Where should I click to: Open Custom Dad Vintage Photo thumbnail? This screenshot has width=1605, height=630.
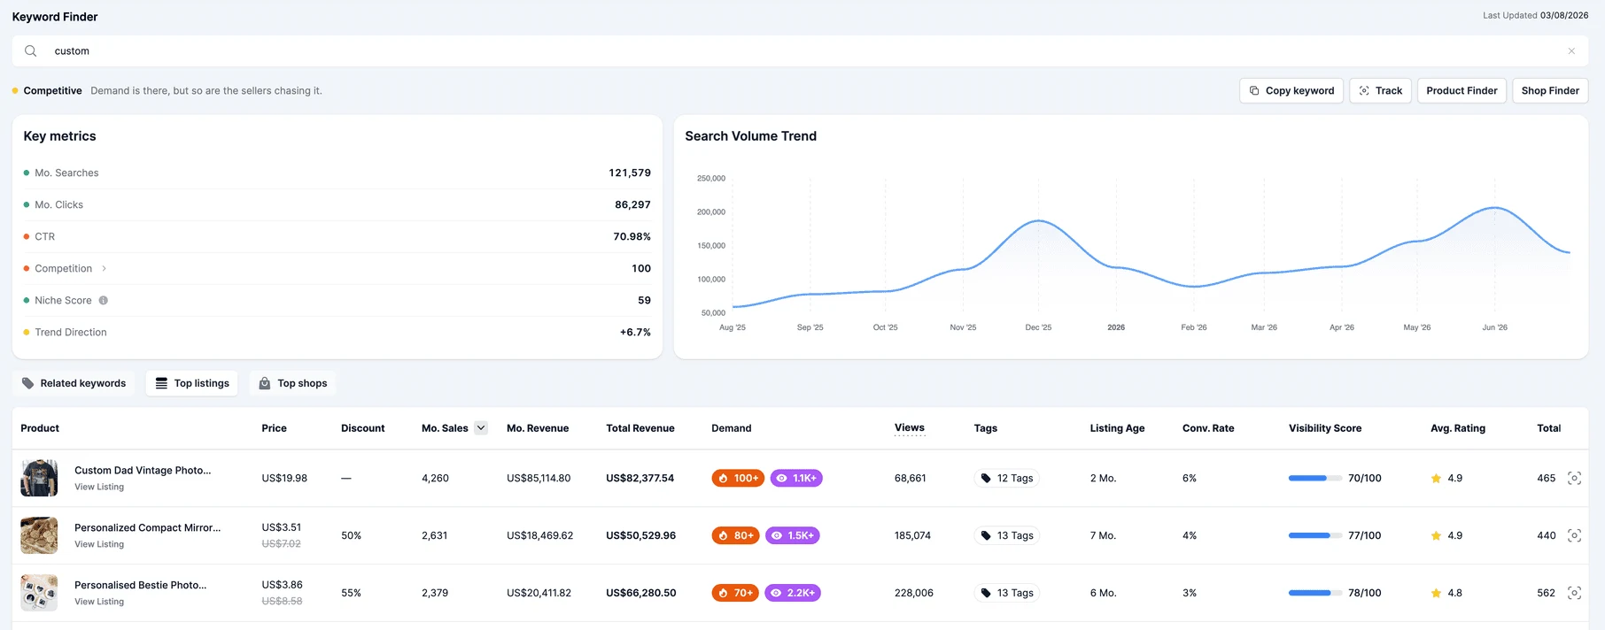[x=39, y=478]
